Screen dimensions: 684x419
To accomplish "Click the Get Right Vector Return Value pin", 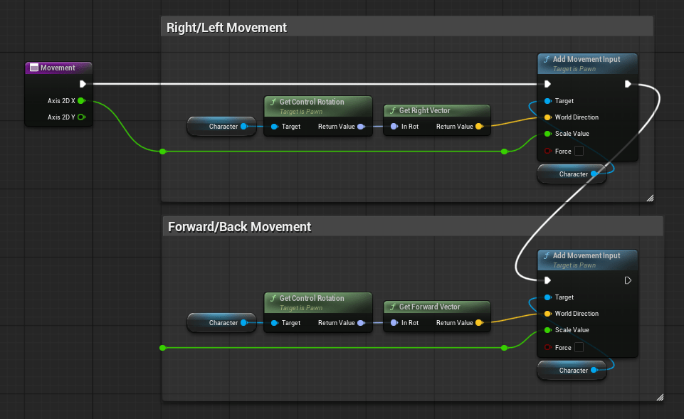I will click(478, 127).
